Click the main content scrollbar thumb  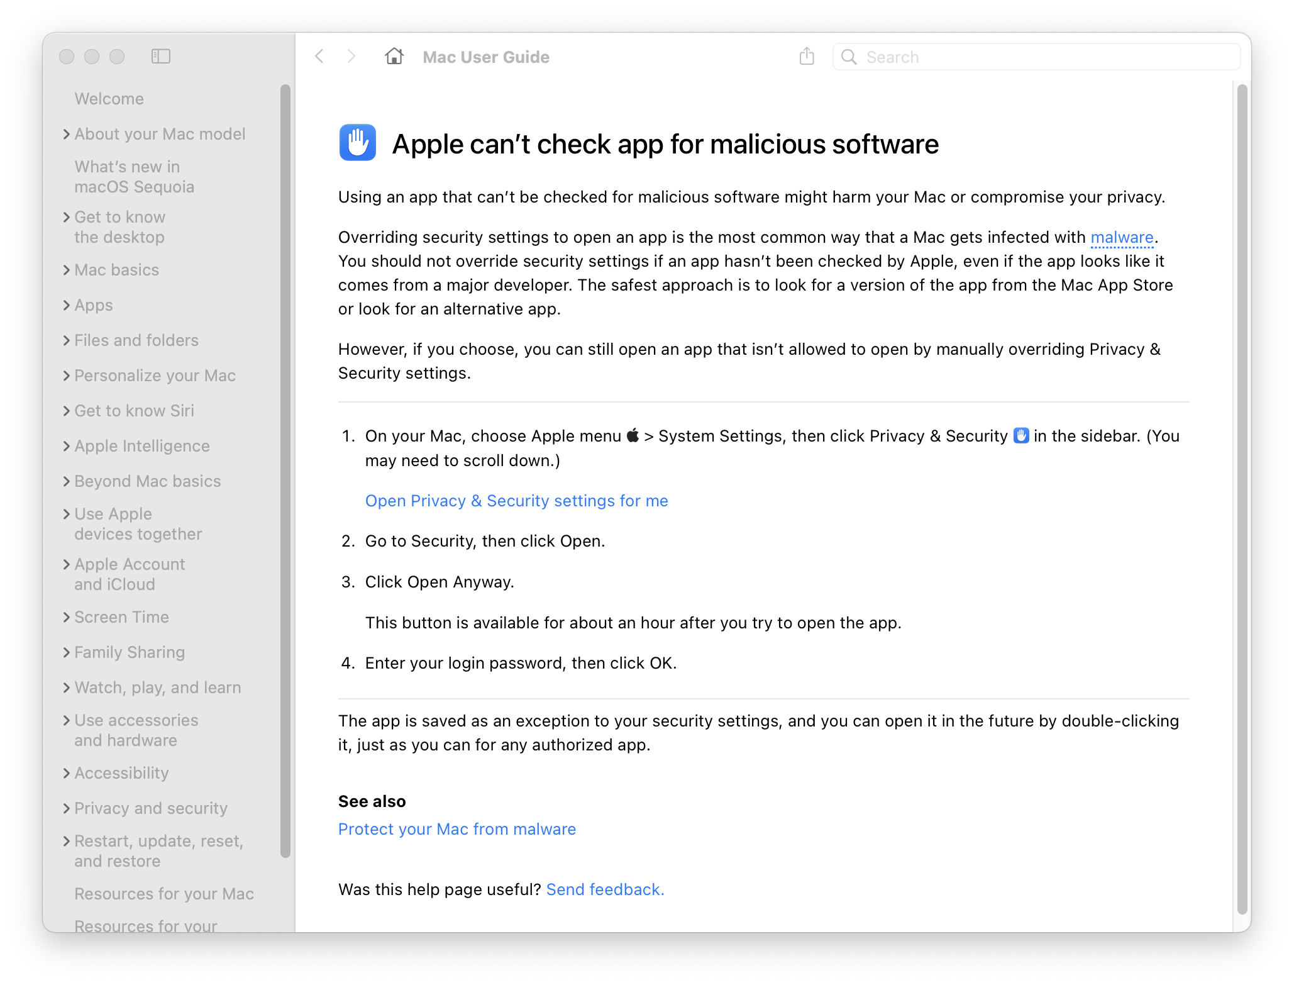1242,499
